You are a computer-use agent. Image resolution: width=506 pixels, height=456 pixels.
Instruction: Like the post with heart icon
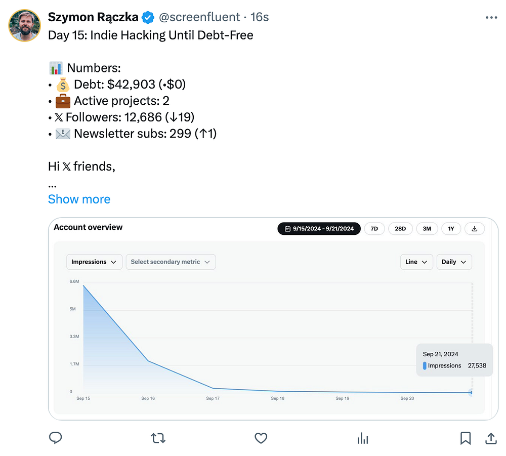[261, 438]
